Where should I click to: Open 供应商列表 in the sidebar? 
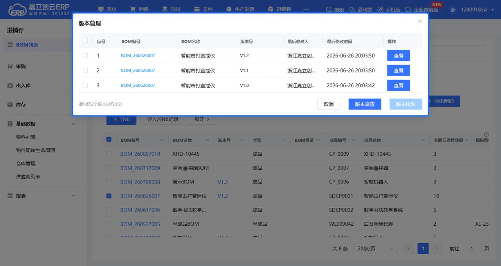[x=28, y=177]
